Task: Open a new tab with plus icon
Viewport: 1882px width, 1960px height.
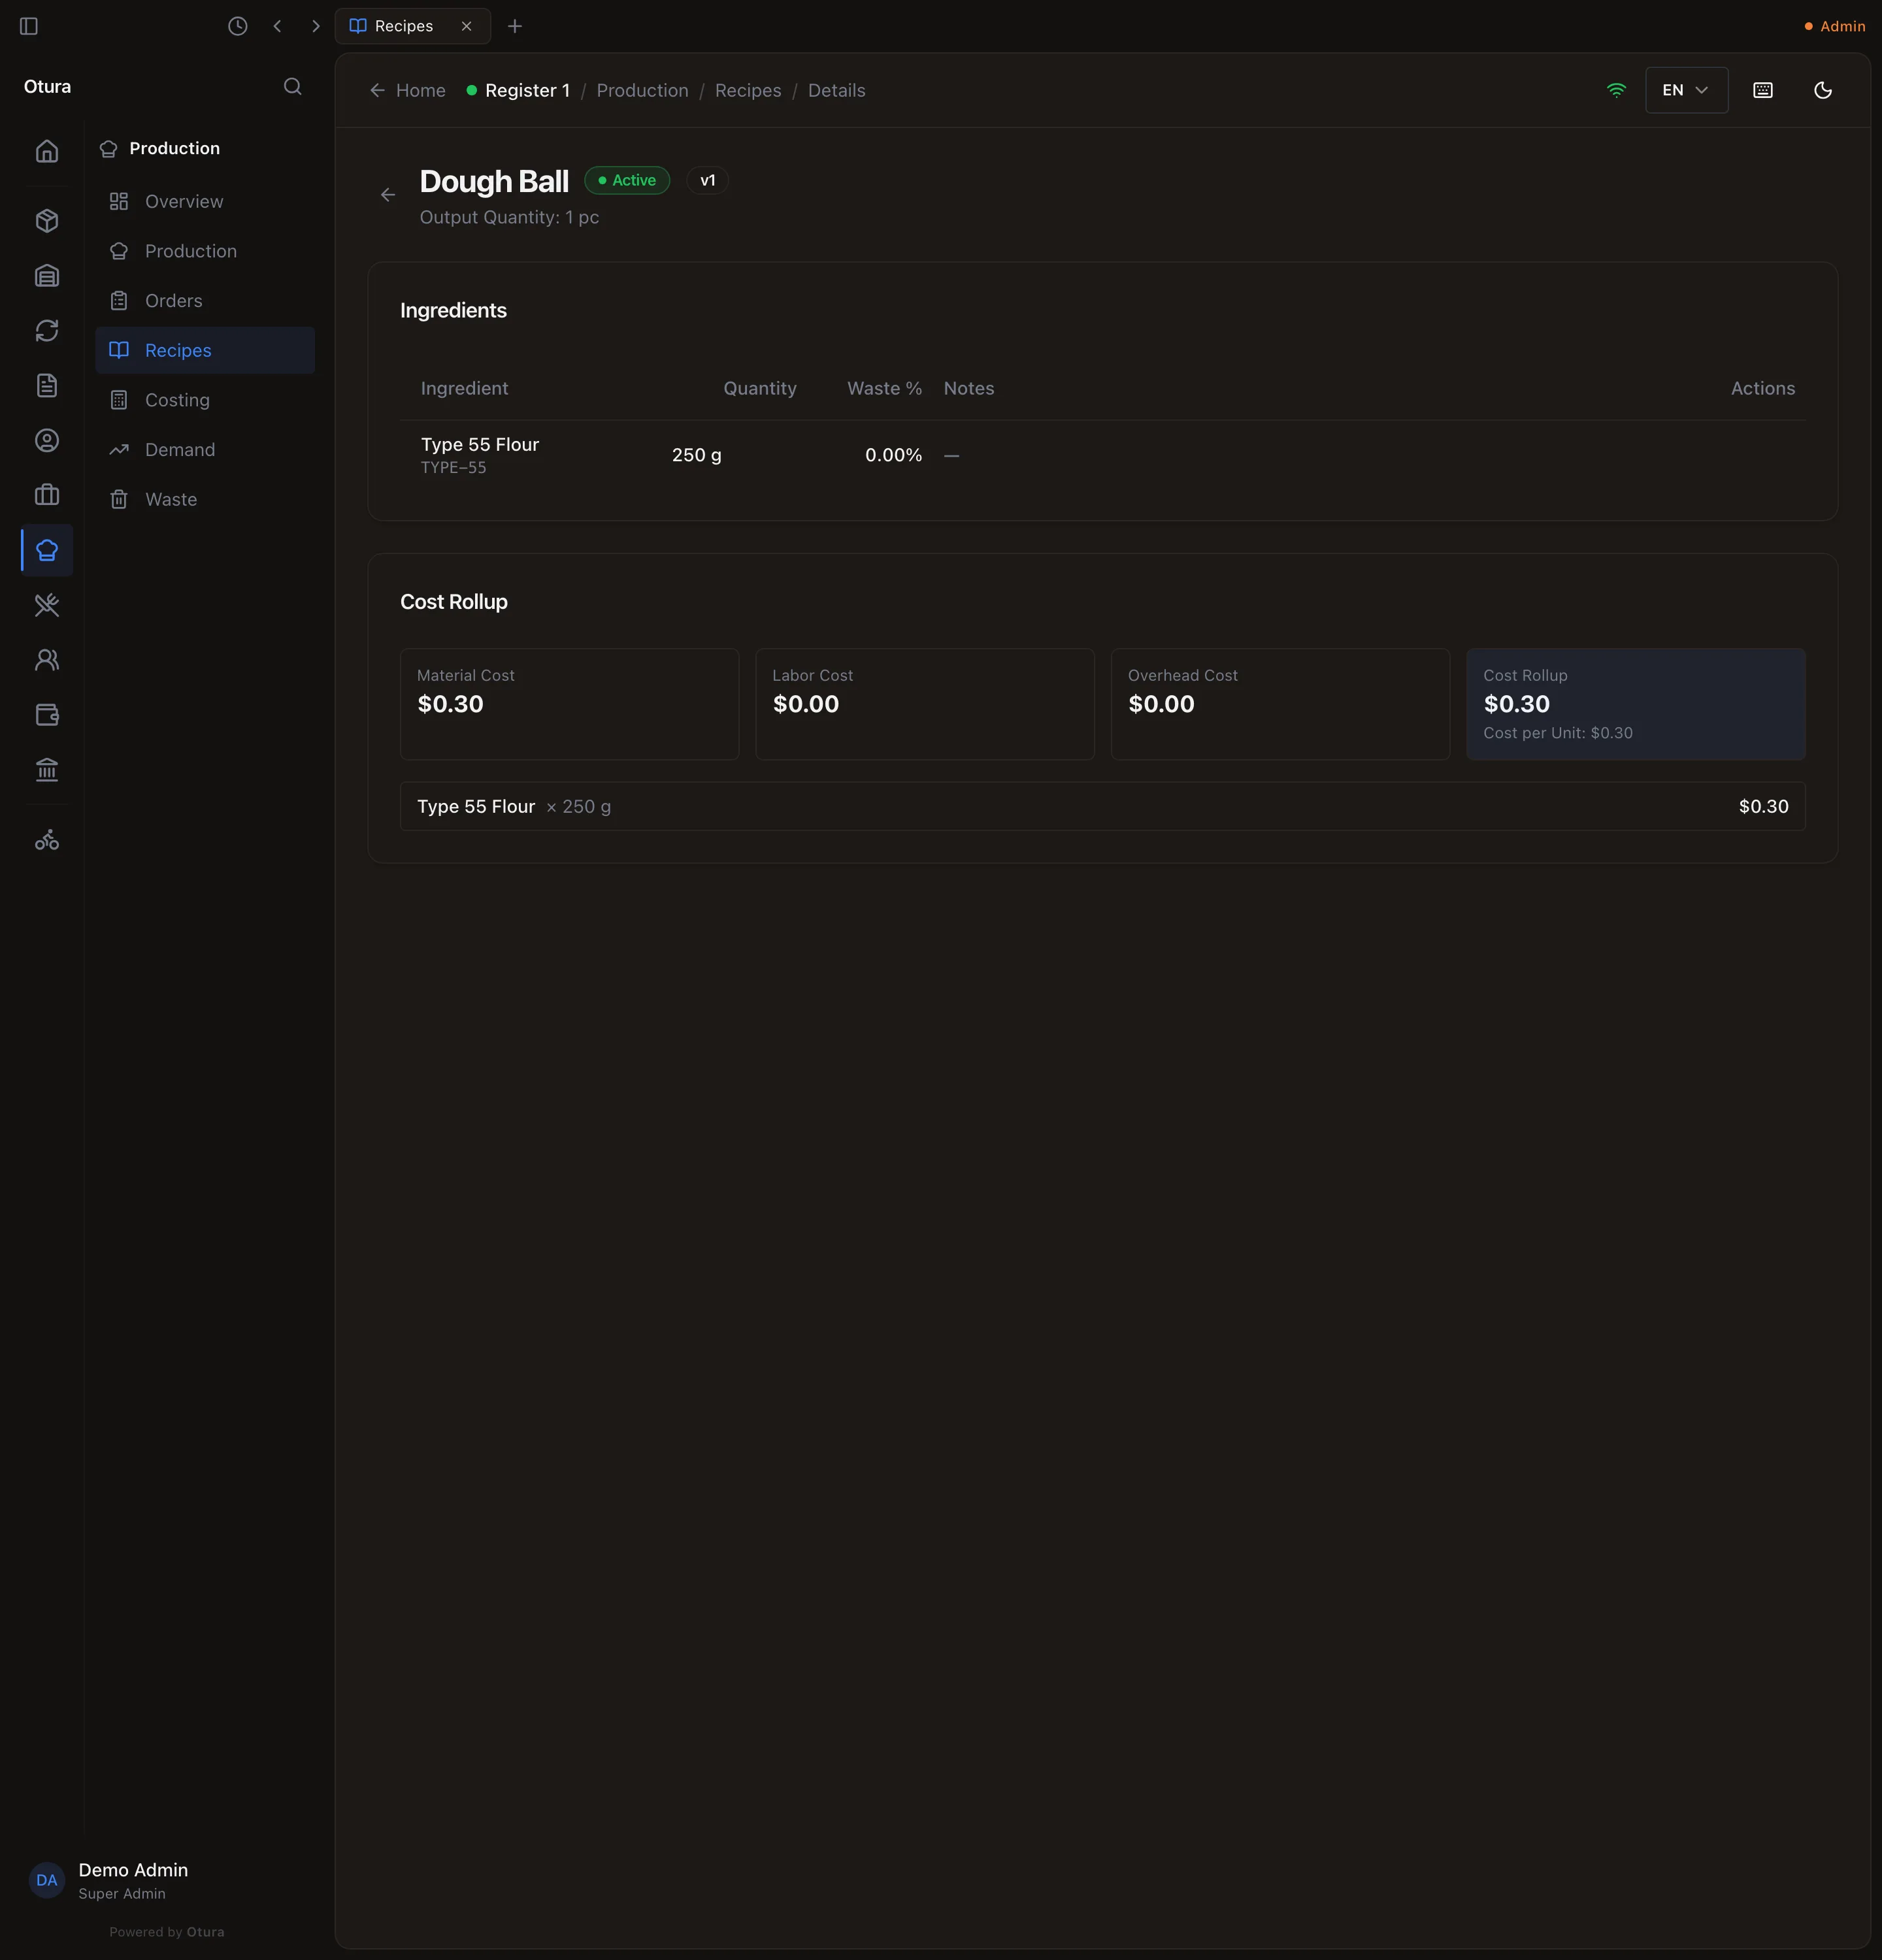Action: tap(515, 26)
